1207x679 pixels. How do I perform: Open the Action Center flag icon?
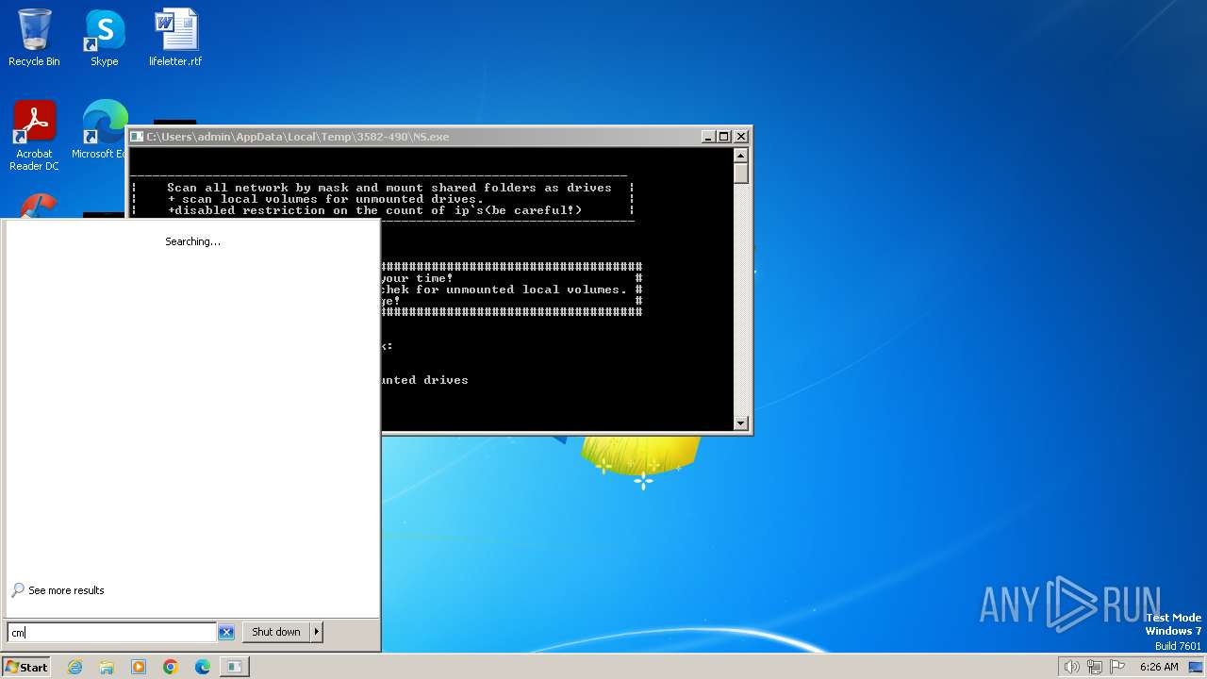1116,667
